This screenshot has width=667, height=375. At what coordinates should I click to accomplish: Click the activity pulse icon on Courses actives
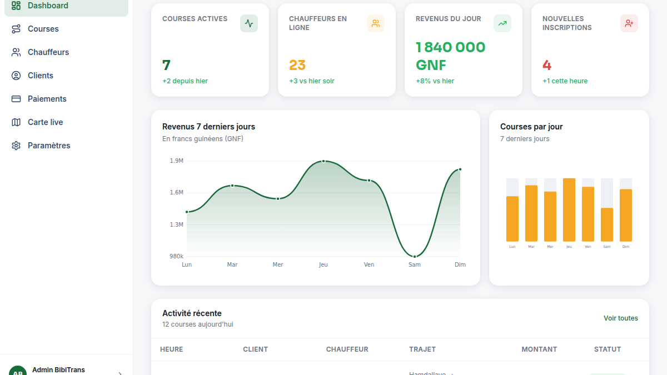point(249,23)
